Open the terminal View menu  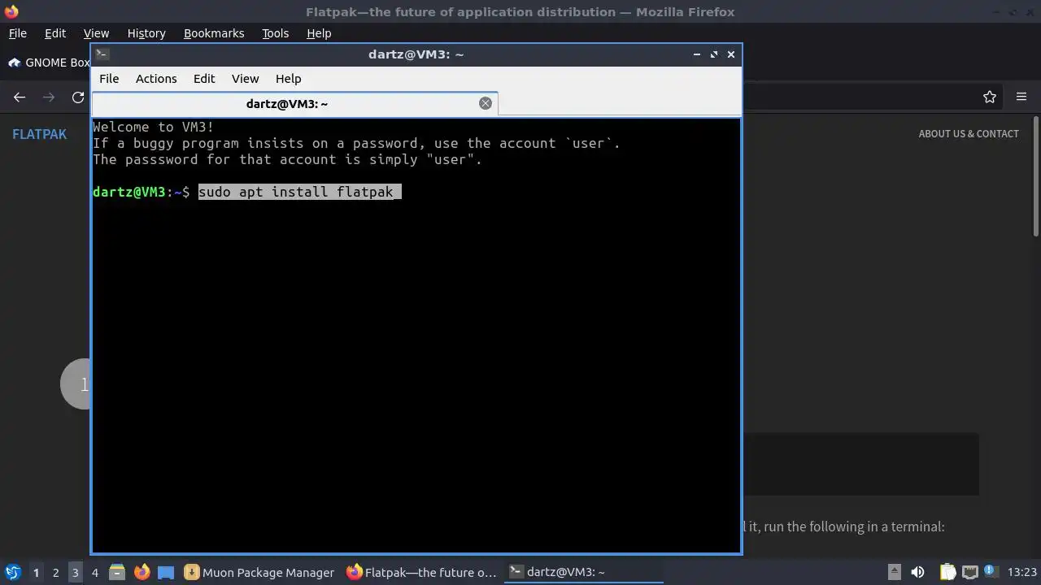click(x=245, y=79)
